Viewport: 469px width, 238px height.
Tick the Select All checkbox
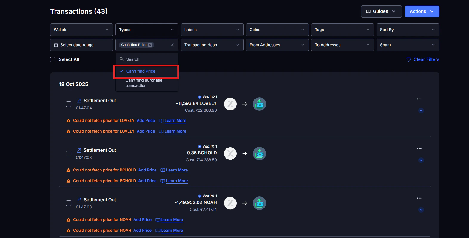point(53,60)
